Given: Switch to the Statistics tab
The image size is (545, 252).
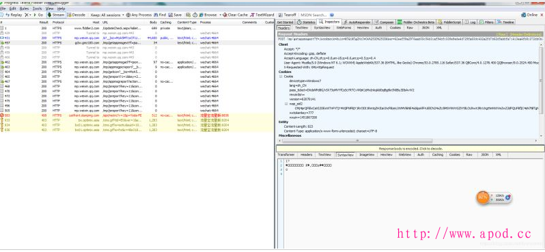Looking at the screenshot, I should pos(307,22).
